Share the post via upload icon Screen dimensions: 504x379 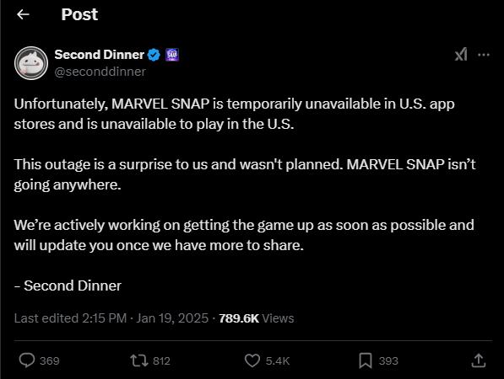click(x=479, y=360)
